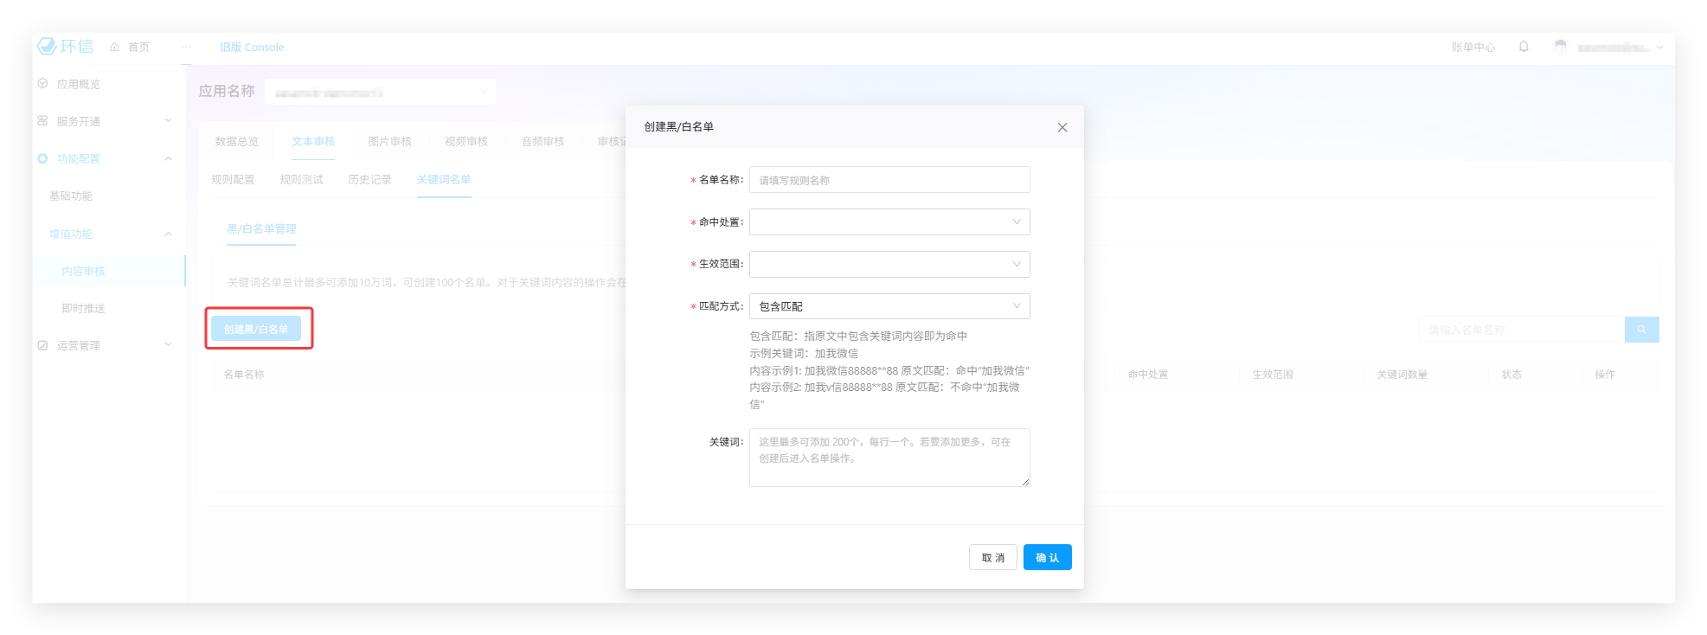Image resolution: width=1707 pixels, height=635 pixels.
Task: Click the 关键词 text area
Action: click(889, 457)
